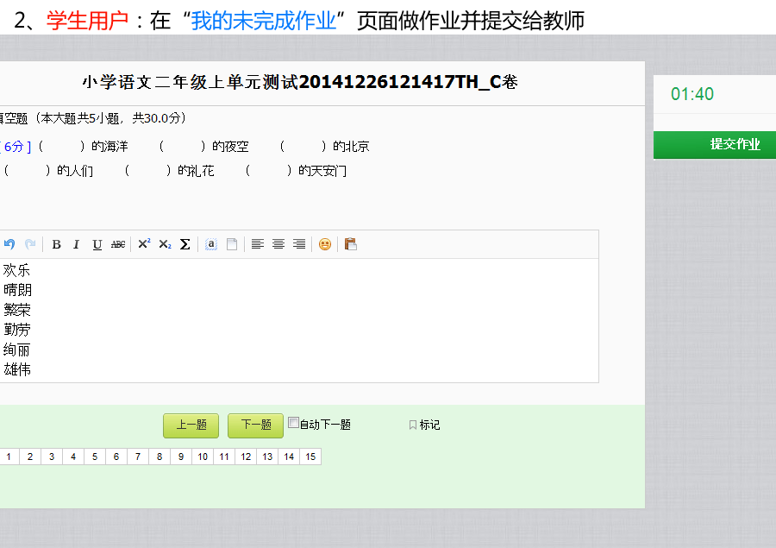776x548 pixels.
Task: Click the paste clipboard icon
Action: point(351,244)
